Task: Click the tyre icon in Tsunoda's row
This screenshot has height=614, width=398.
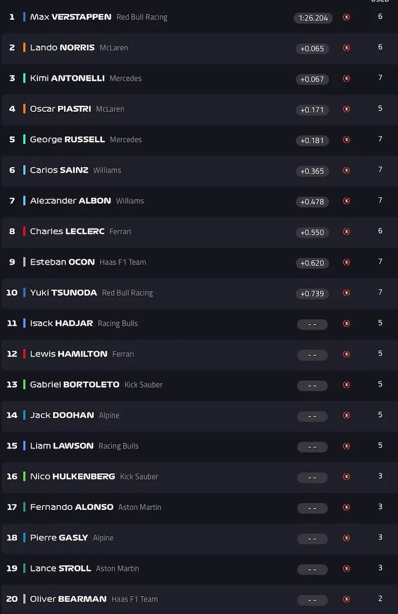Action: (347, 293)
